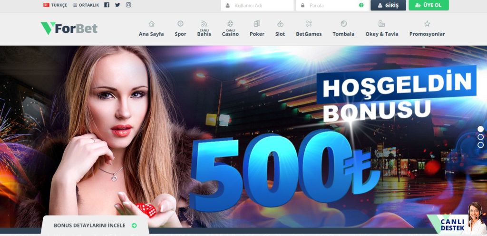Focus the Parola password field

(x=332, y=5)
